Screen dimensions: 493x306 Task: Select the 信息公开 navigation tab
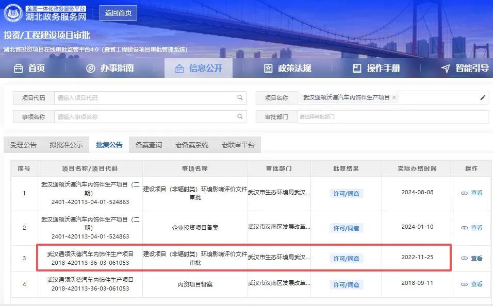click(x=199, y=68)
